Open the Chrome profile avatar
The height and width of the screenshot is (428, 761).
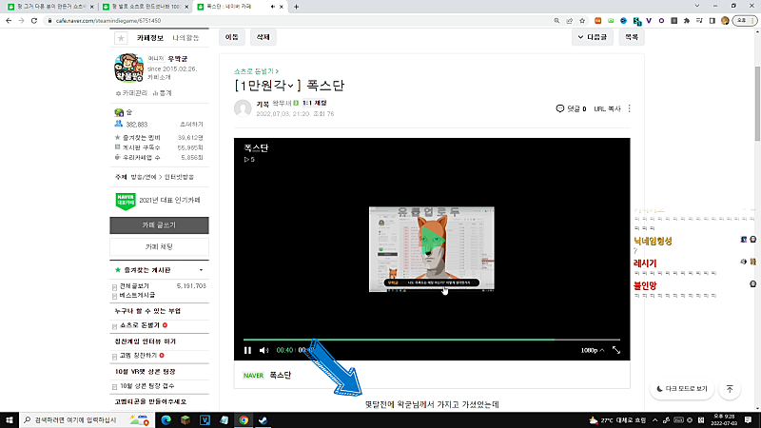point(725,21)
